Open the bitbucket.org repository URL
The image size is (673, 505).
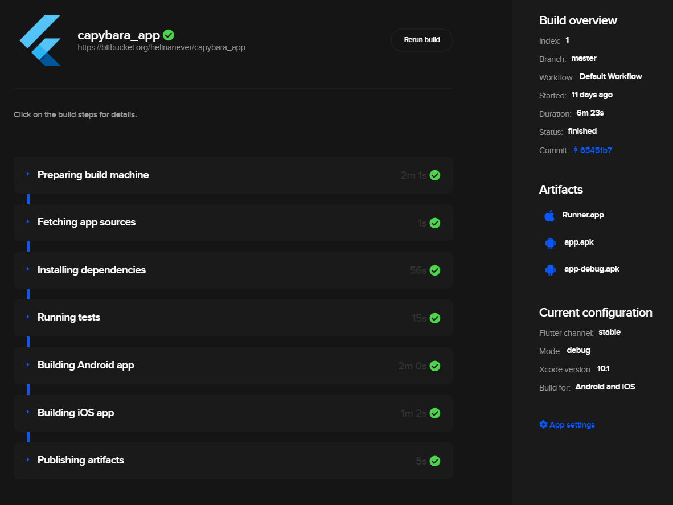[161, 47]
